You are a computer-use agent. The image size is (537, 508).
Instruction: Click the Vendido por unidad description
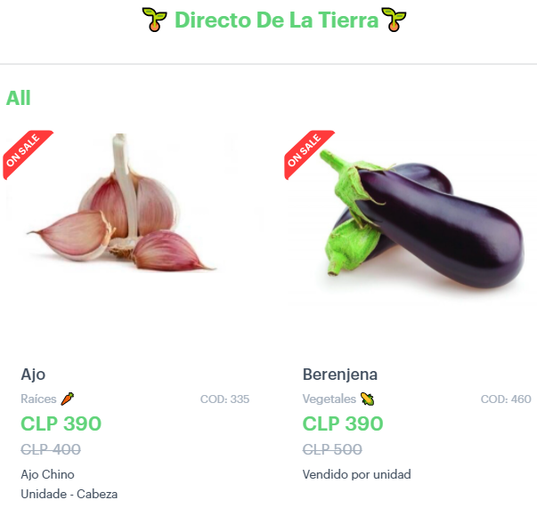pos(356,474)
